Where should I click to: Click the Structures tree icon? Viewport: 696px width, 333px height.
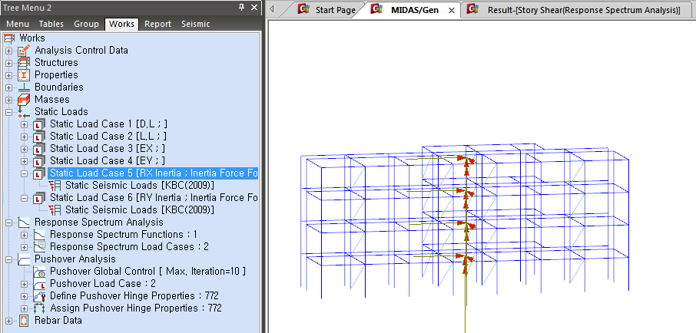click(x=24, y=62)
